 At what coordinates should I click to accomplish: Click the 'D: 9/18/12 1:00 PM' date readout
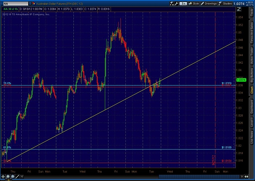click(x=31, y=9)
